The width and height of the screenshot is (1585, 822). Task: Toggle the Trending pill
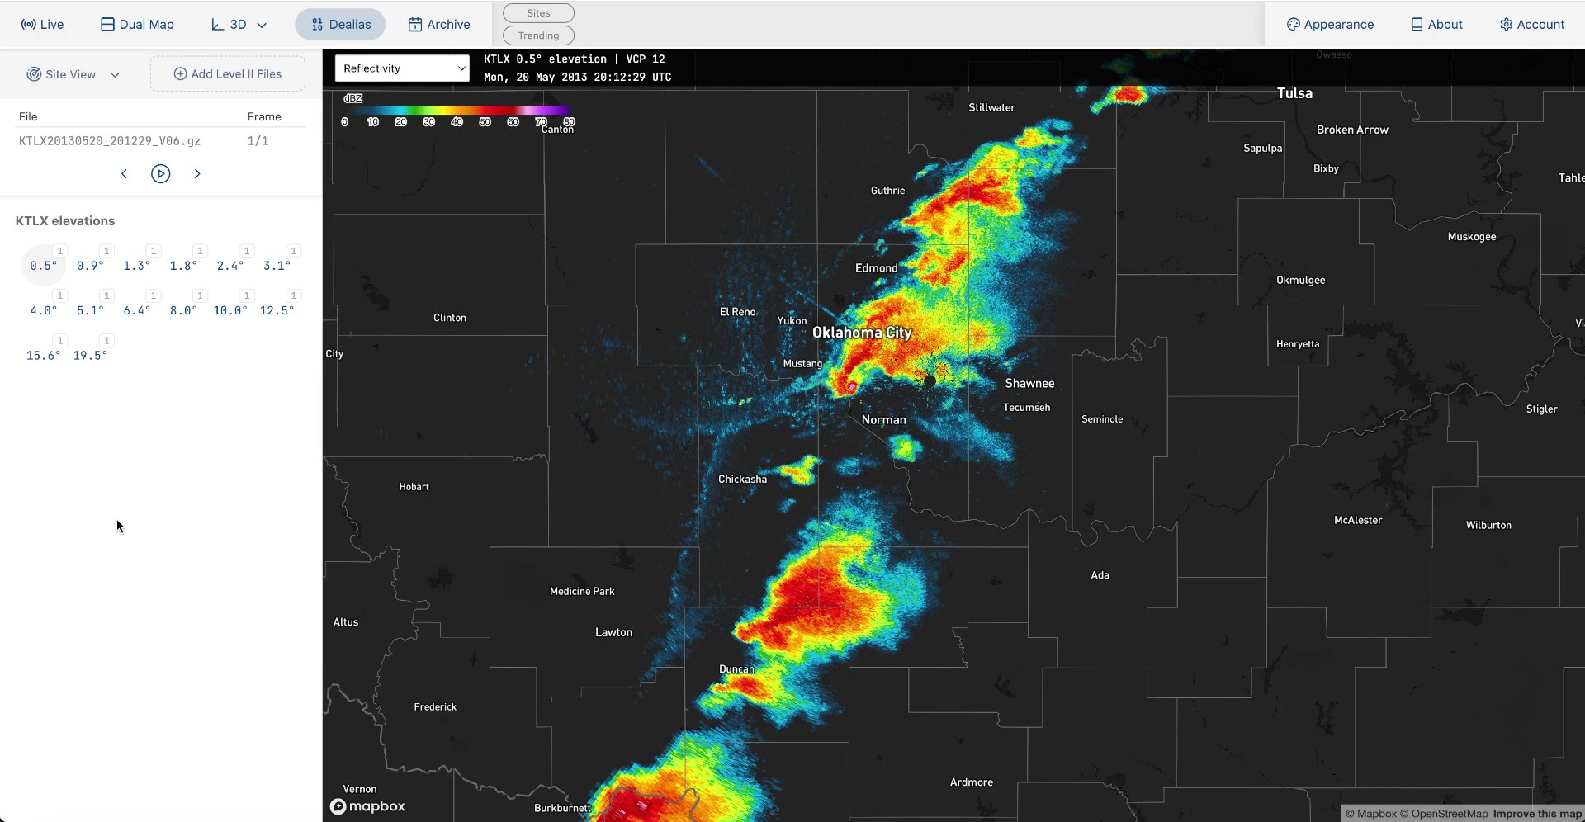click(x=538, y=35)
